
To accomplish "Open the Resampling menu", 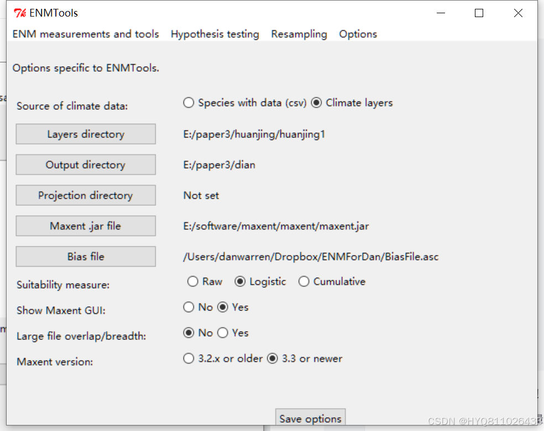I will (299, 34).
